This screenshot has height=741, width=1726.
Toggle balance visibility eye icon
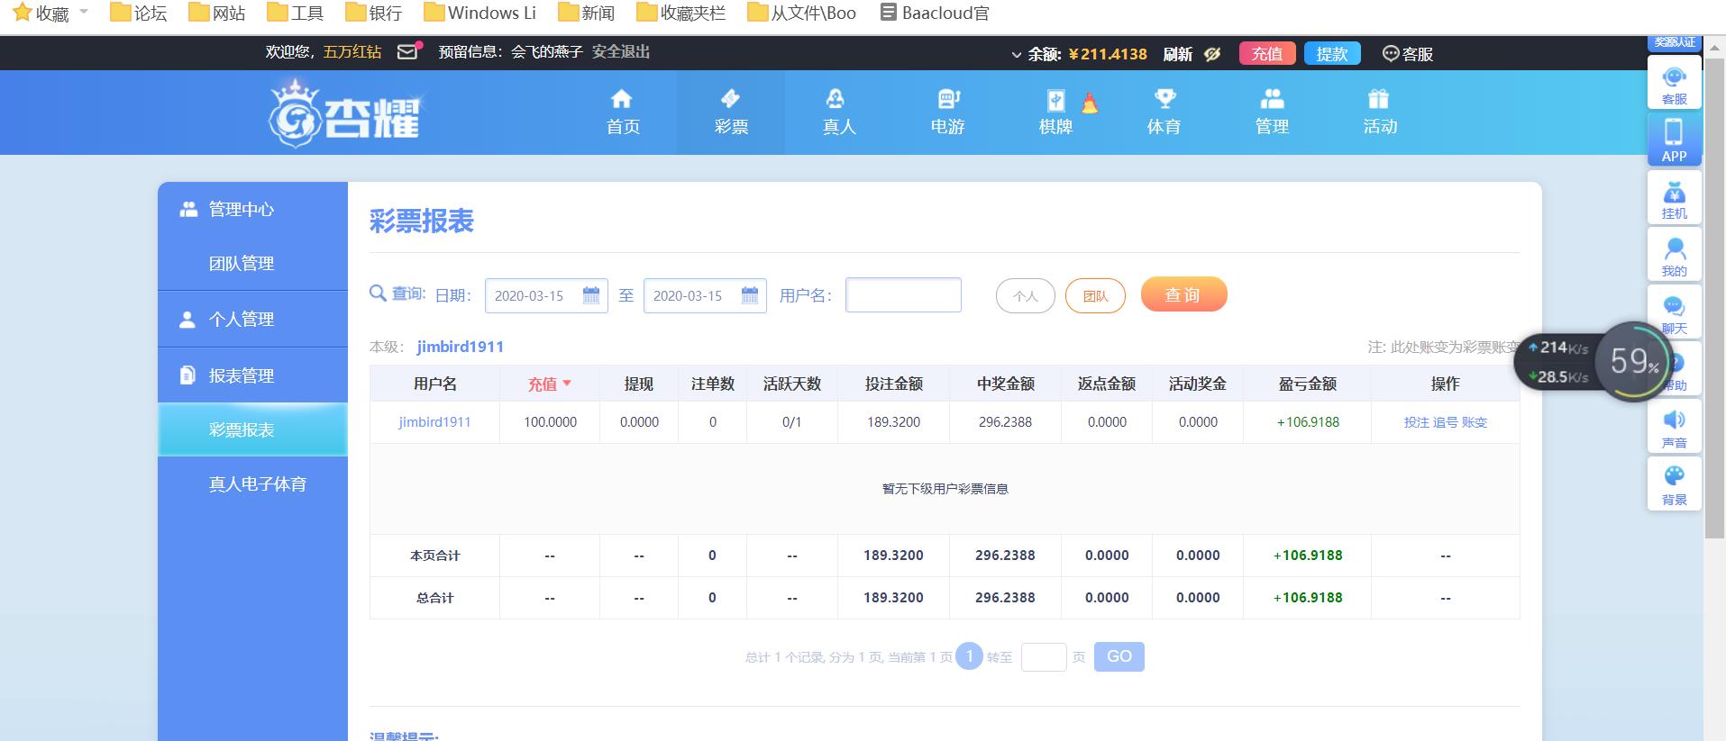[1212, 54]
